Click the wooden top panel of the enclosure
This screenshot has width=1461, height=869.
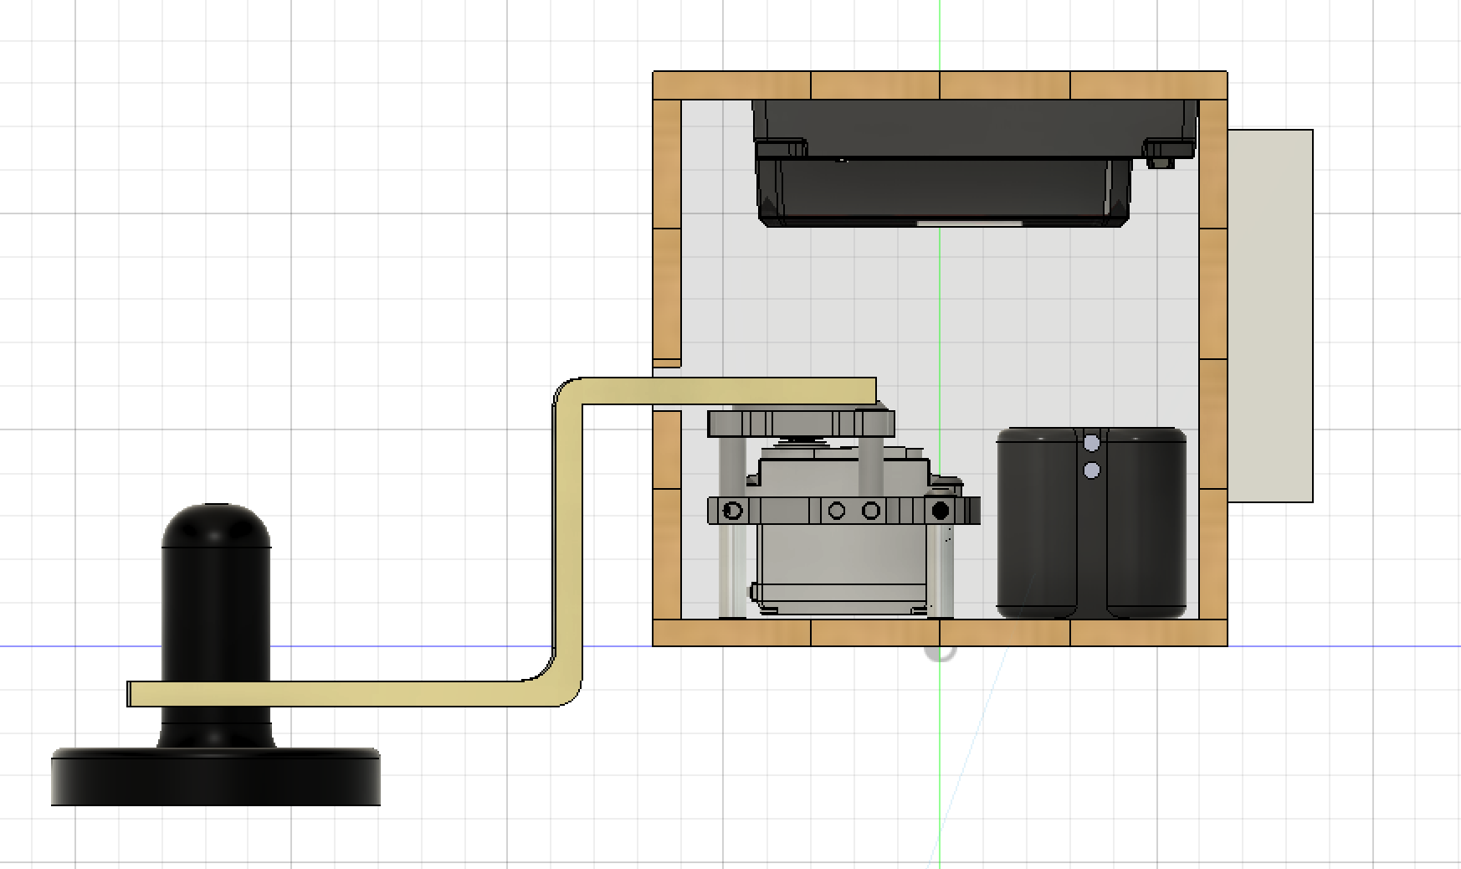(940, 85)
